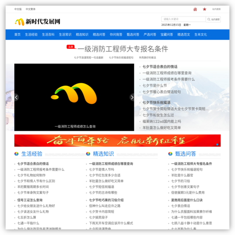Open 七通一平包括哪些内容 article
Screen dimensions: 235x235
[x=187, y=218]
